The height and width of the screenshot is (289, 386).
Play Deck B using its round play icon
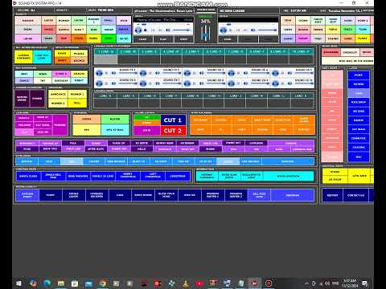tap(224, 31)
